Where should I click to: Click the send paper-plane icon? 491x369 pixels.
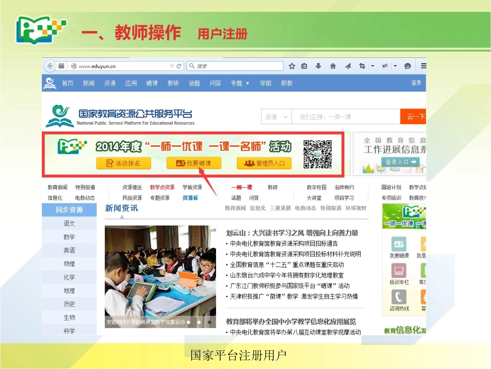(x=348, y=66)
